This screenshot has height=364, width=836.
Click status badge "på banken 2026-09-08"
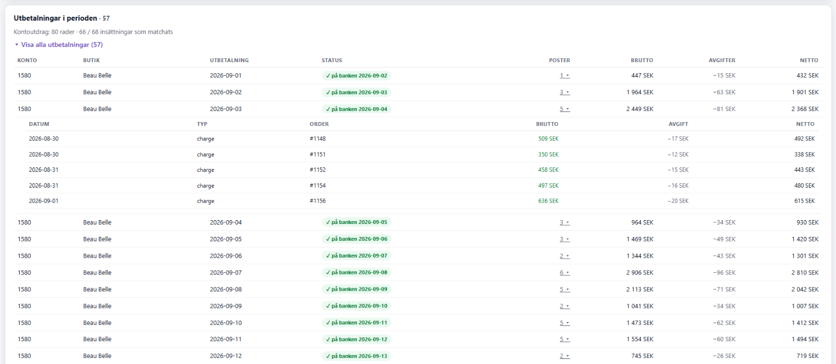356,273
